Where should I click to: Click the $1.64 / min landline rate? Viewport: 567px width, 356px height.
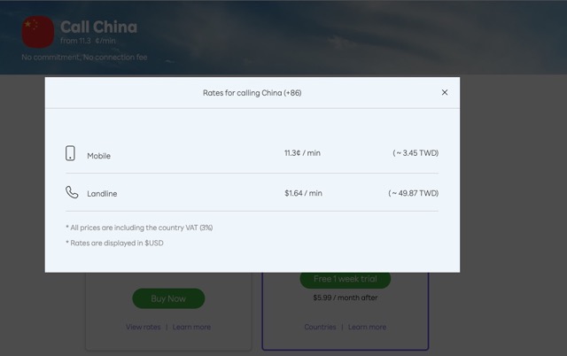click(303, 192)
